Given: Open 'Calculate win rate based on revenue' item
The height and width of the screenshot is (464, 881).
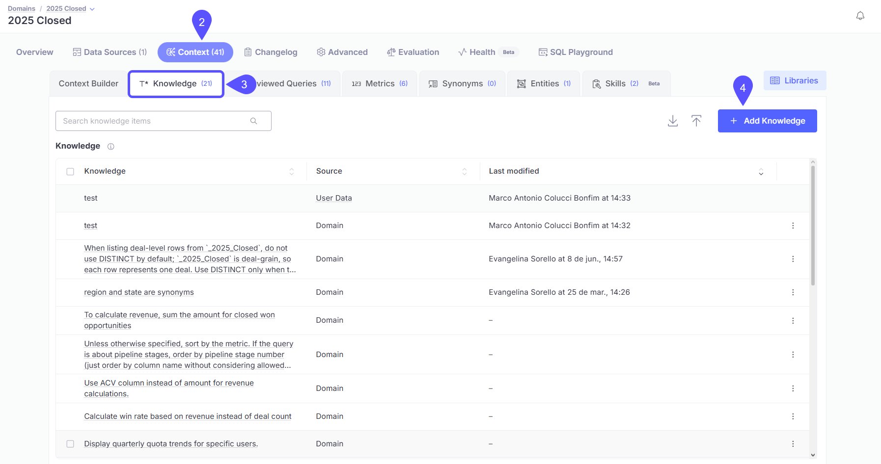Looking at the screenshot, I should [x=188, y=416].
